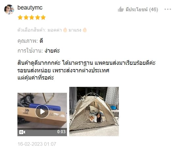Click the มีประโยชน์ (46) helpful label
This screenshot has width=175, height=151.
click(142, 10)
